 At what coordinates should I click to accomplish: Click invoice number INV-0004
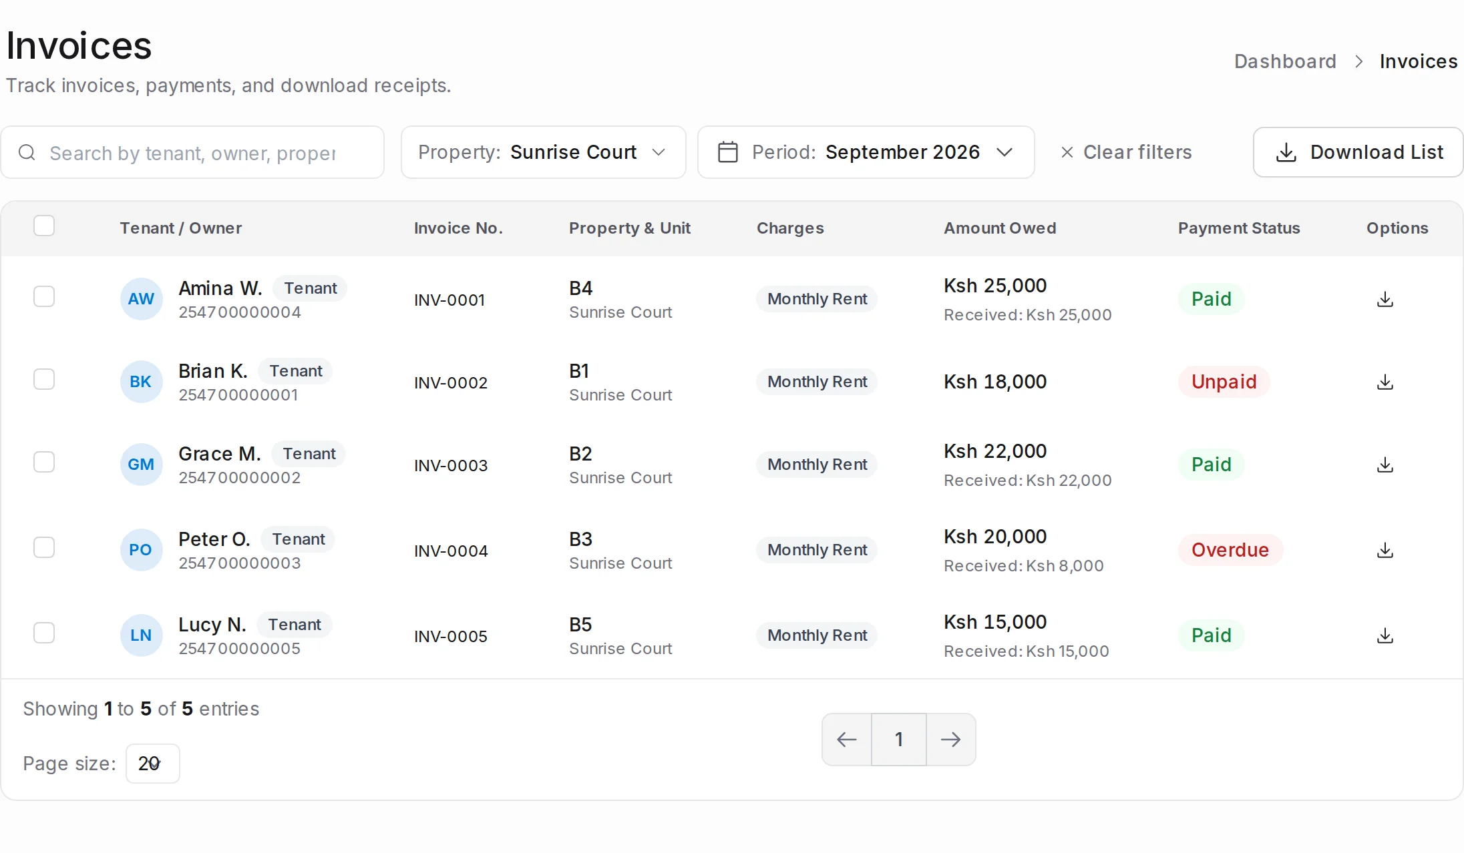point(451,551)
